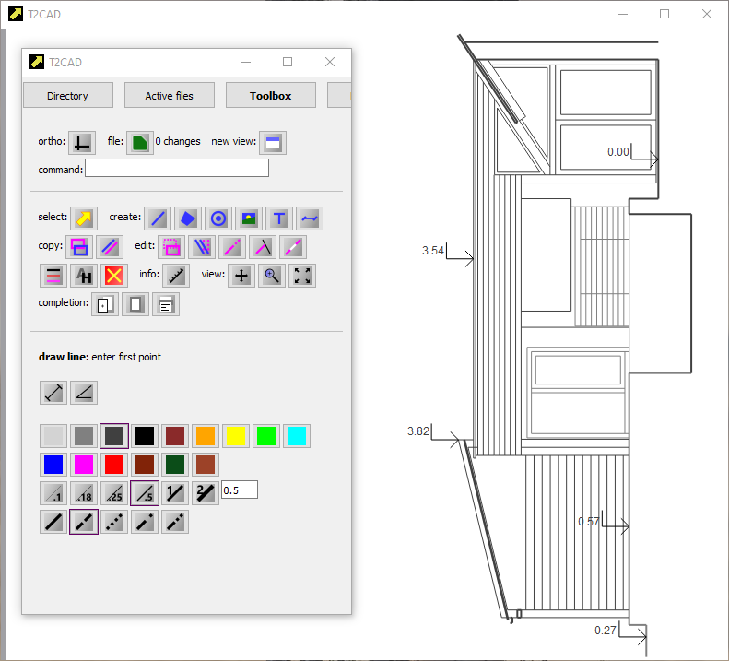Open the measure info ruler tool
The image size is (729, 661).
176,276
